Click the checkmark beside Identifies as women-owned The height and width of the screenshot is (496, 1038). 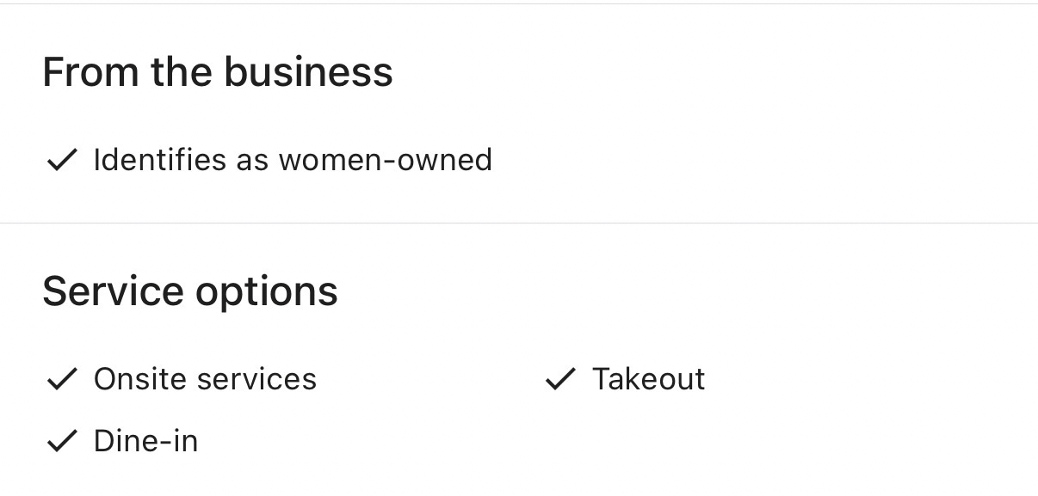61,160
